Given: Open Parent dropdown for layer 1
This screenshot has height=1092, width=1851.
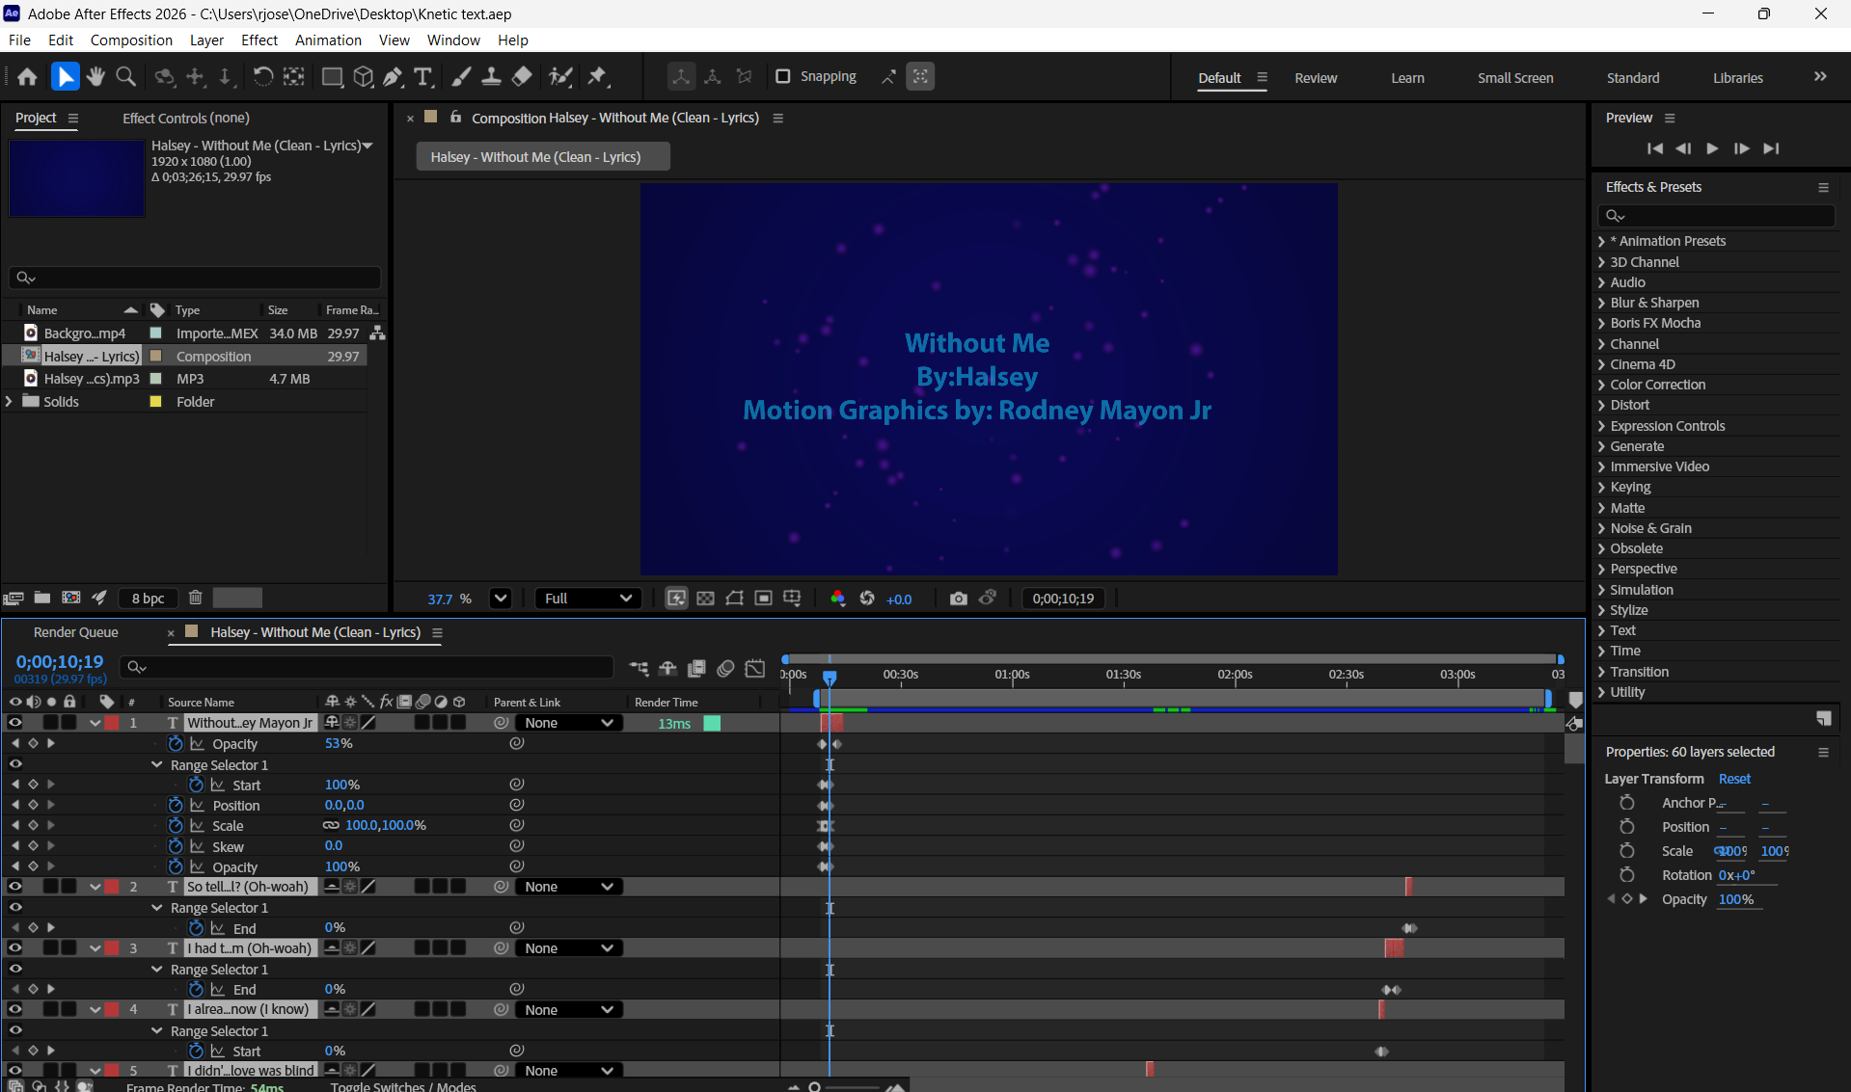Looking at the screenshot, I should point(569,723).
